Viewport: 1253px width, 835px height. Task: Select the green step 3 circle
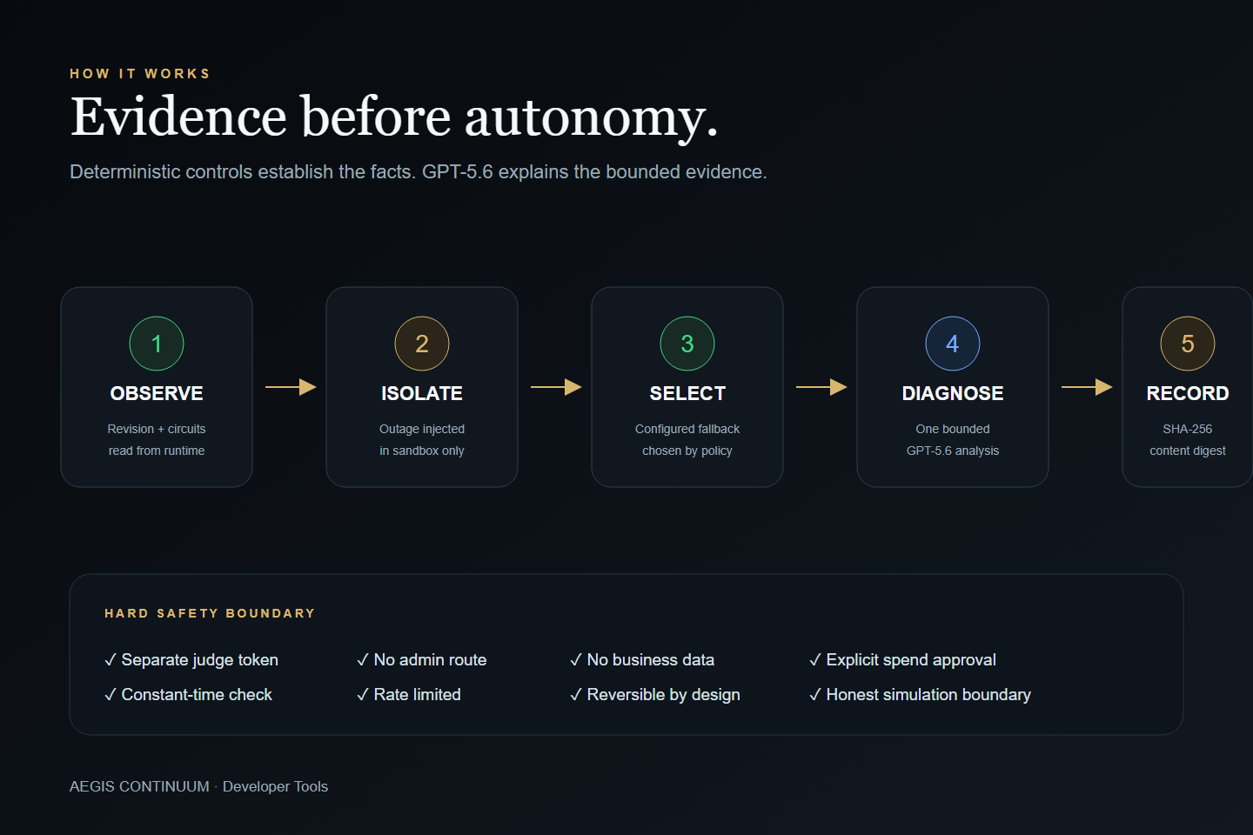coord(687,344)
